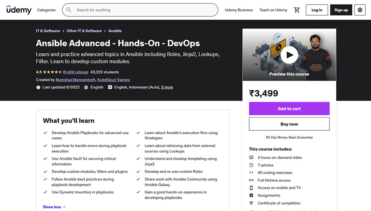This screenshot has width=371, height=211.
Task: Click the on-demand video icon
Action: pyautogui.click(x=251, y=158)
